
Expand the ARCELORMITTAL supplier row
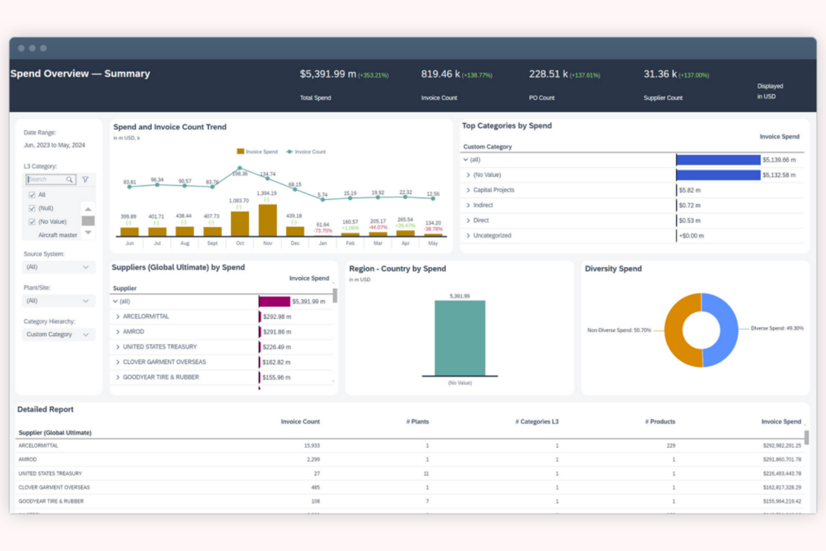click(x=117, y=316)
